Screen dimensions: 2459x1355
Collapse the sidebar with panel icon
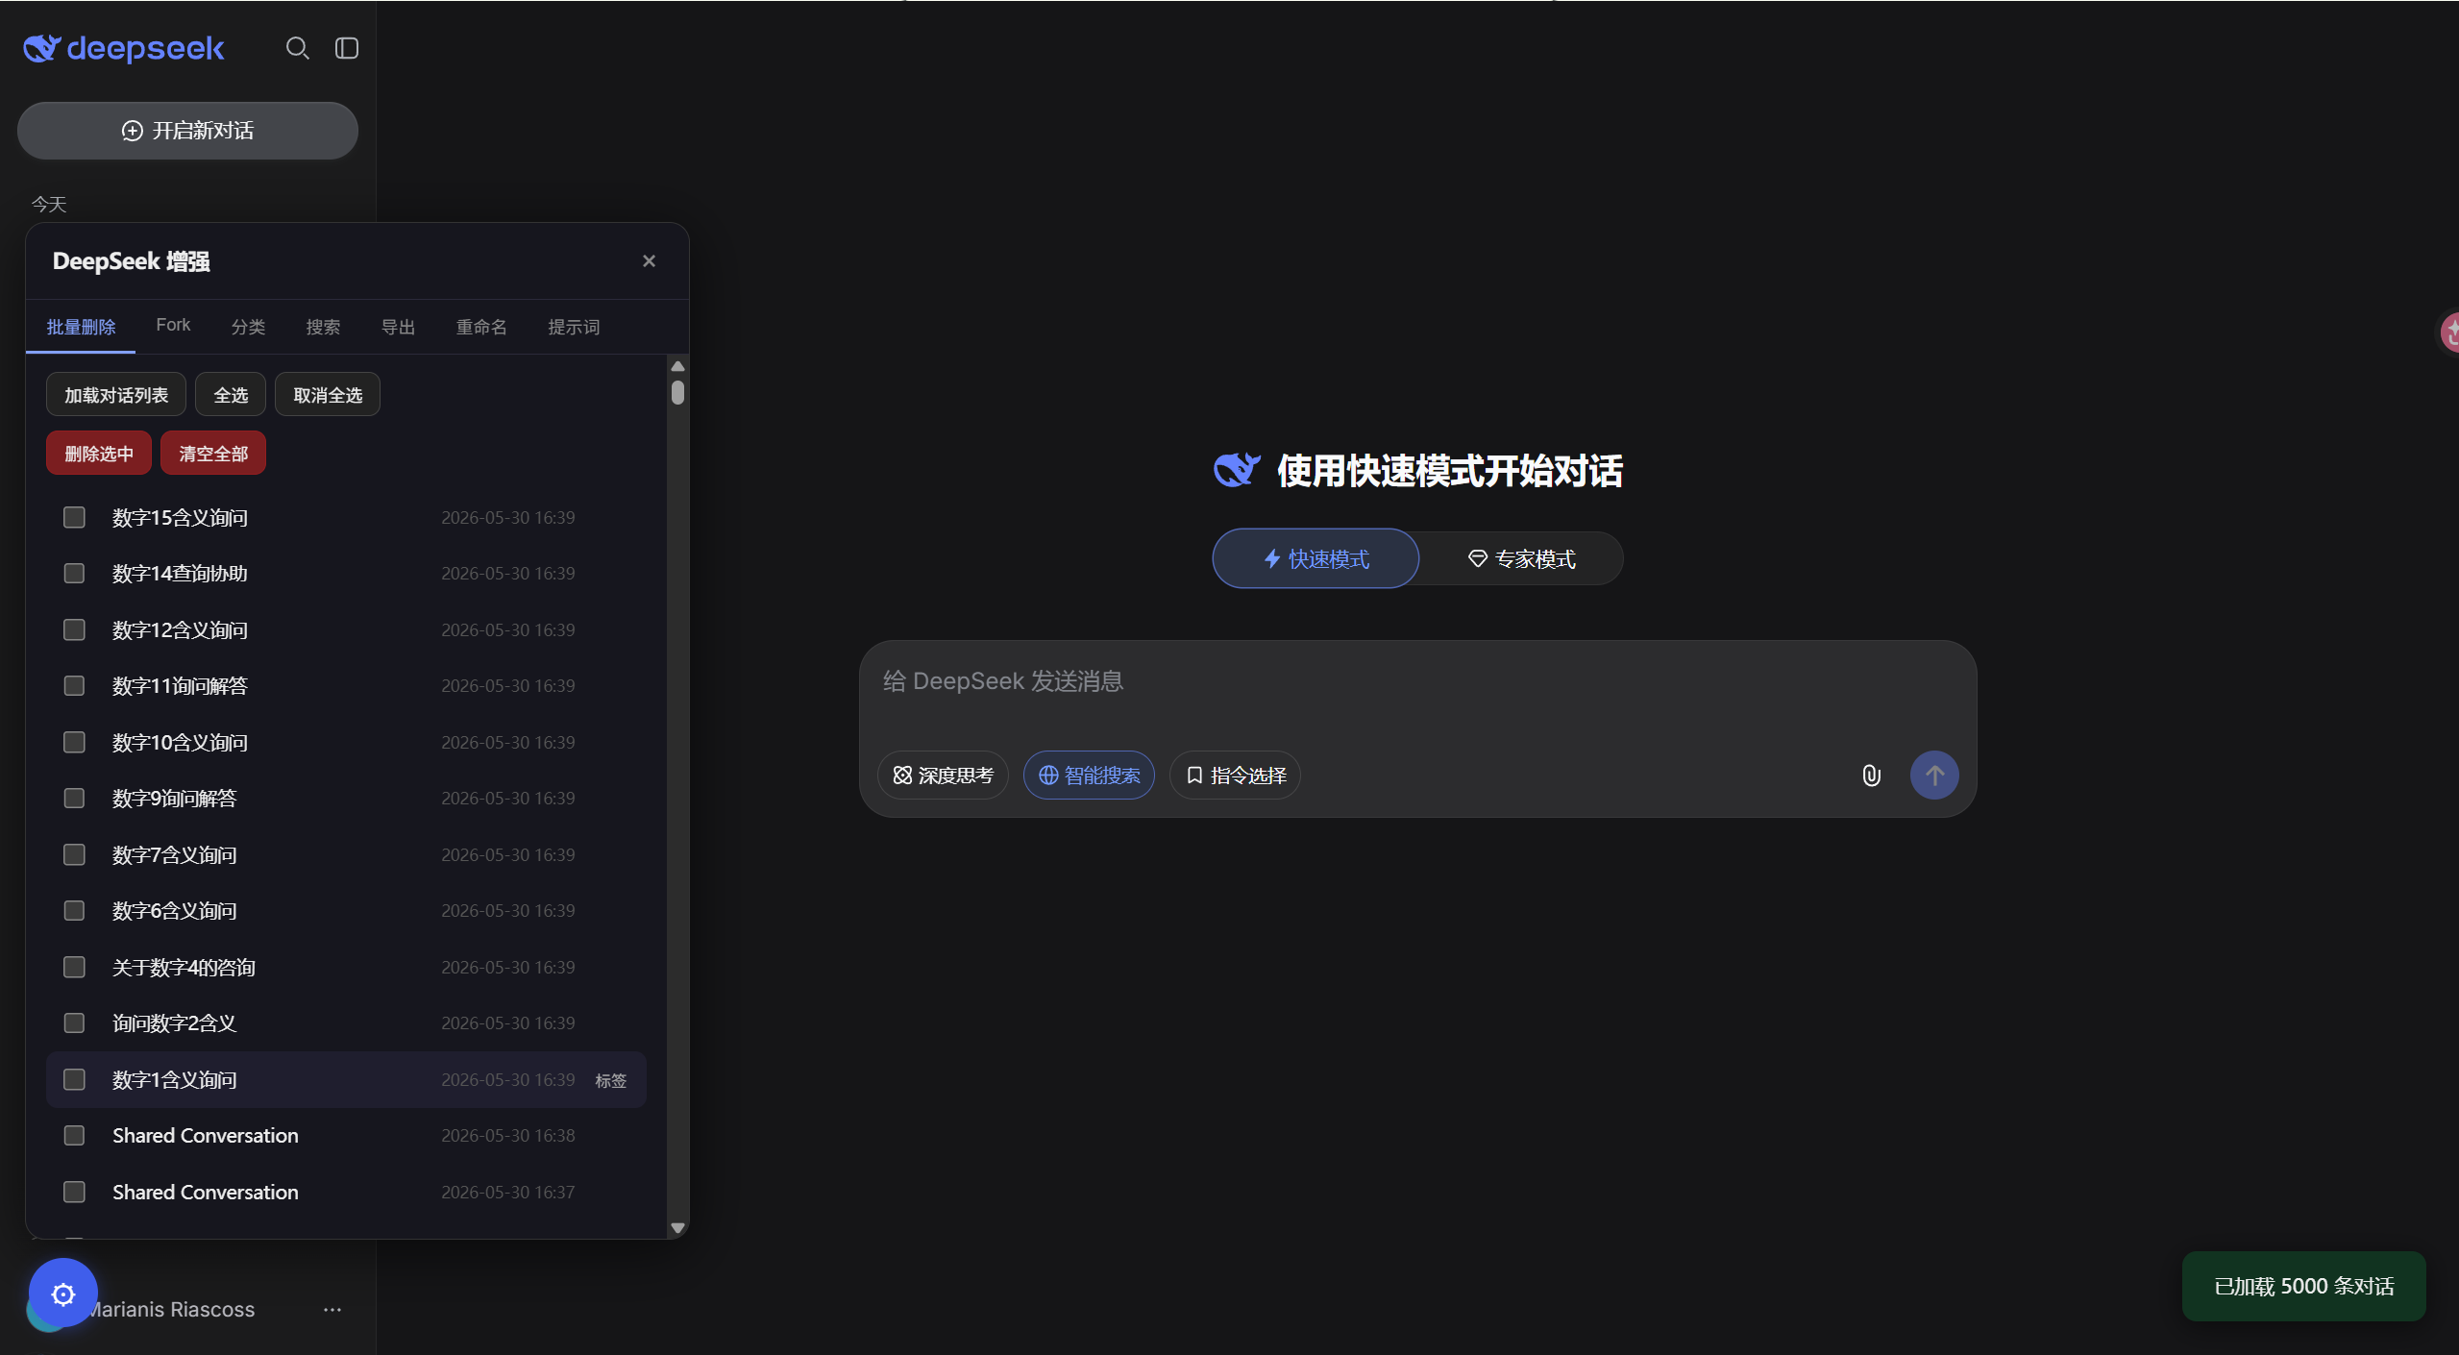(x=347, y=48)
